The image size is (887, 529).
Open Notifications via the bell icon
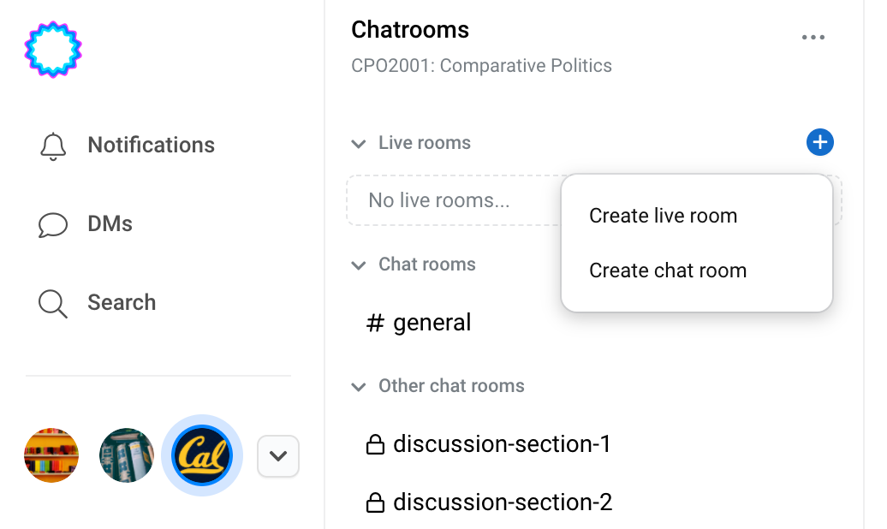pyautogui.click(x=53, y=146)
